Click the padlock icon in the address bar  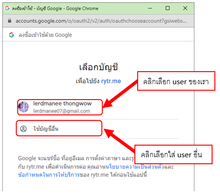10,21
